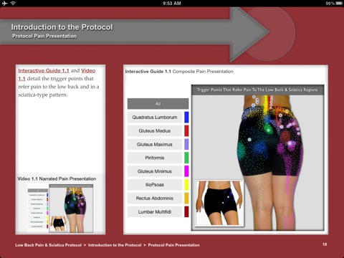Open the Video 1.1 link

88,70
